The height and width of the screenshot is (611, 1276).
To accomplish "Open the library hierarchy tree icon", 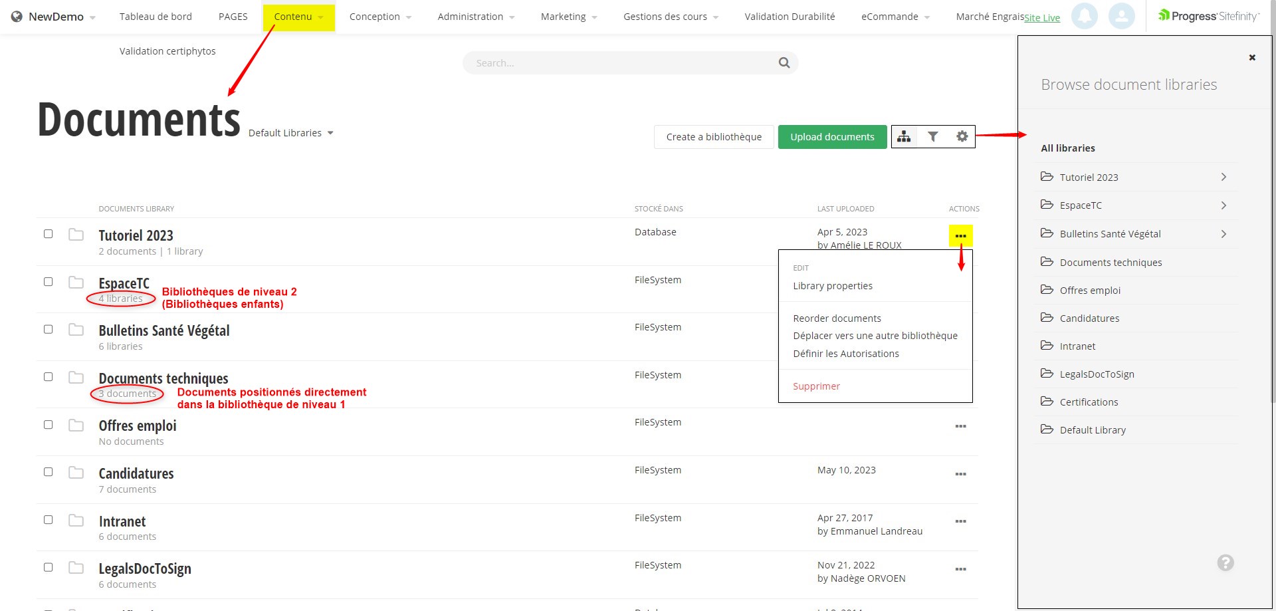I will click(x=904, y=137).
